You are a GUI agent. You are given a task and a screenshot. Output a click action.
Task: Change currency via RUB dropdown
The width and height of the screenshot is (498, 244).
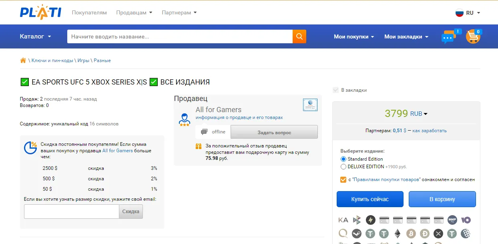pos(419,114)
